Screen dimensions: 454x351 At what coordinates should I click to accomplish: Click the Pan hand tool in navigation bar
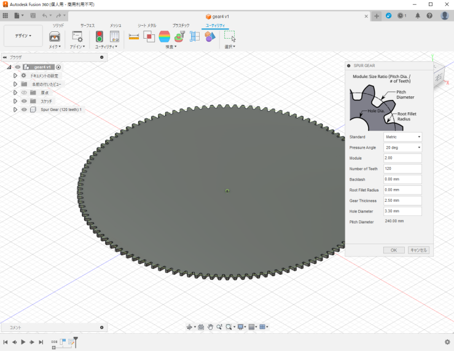[x=210, y=327]
